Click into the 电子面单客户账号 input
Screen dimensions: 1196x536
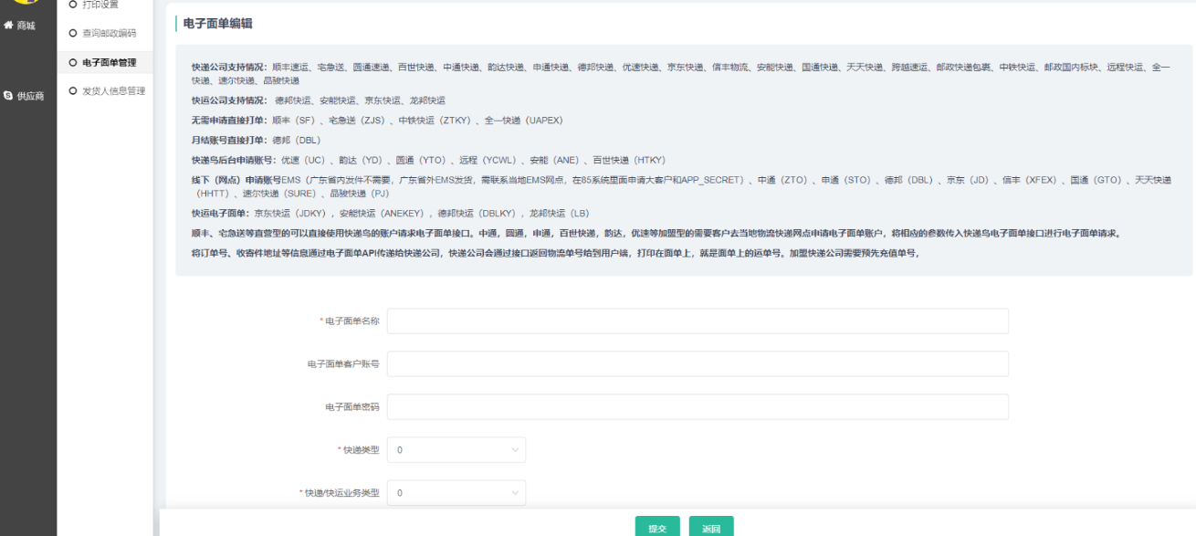(x=698, y=363)
